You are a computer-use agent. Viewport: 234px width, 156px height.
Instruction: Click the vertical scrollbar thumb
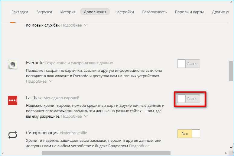231,71
